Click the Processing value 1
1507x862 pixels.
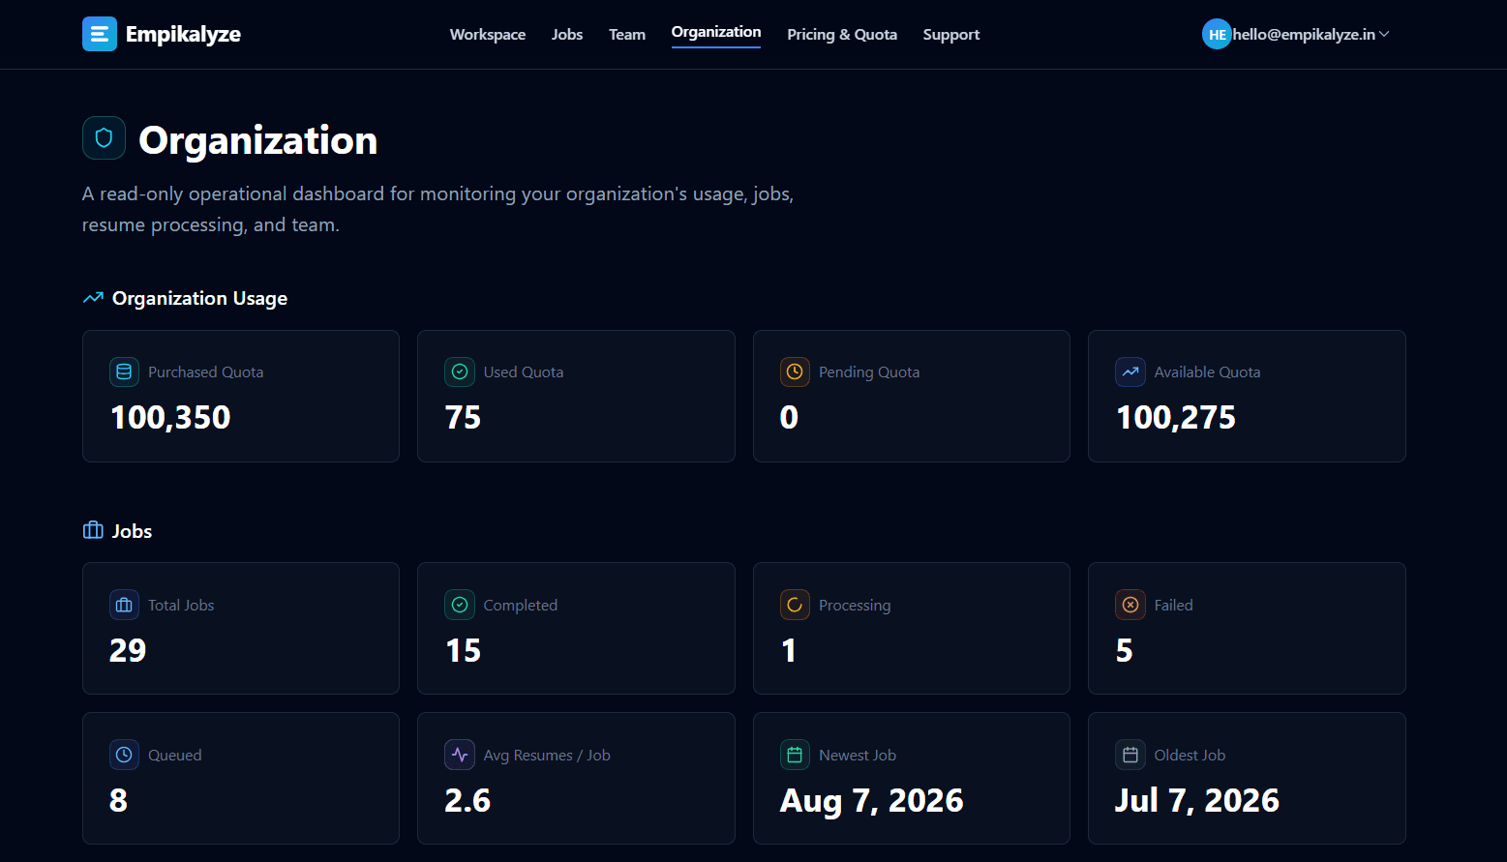tap(789, 650)
